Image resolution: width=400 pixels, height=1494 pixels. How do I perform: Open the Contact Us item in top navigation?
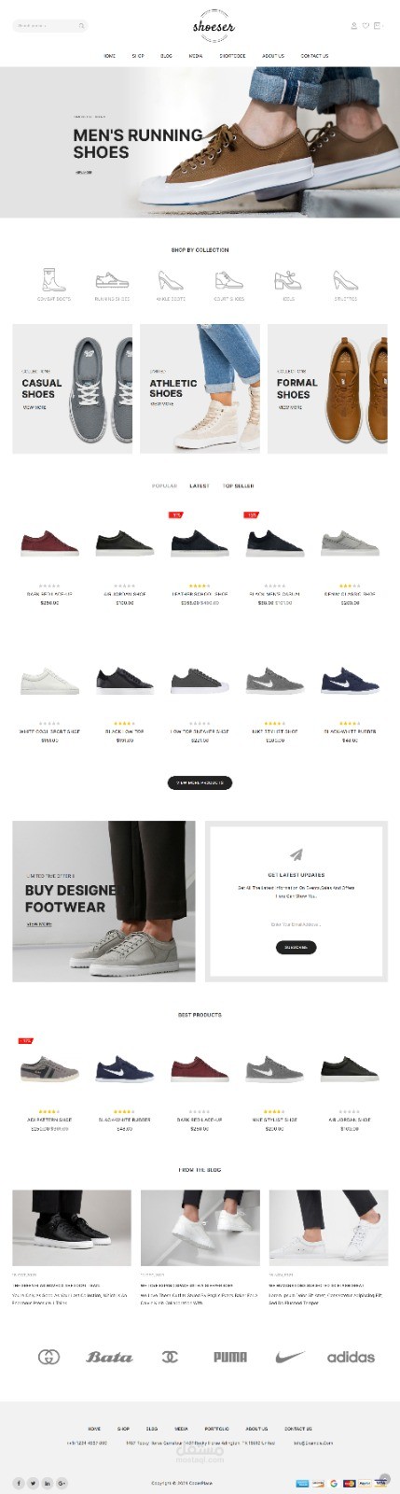tap(314, 56)
